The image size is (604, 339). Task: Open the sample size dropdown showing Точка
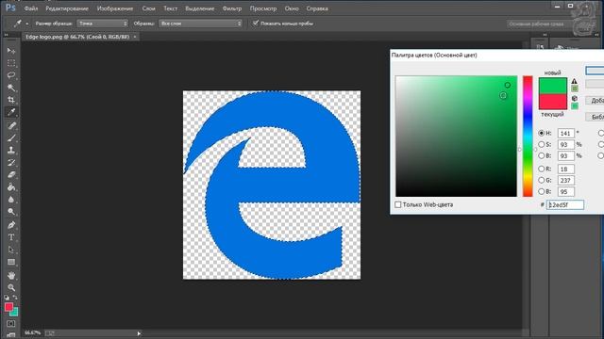pos(103,24)
